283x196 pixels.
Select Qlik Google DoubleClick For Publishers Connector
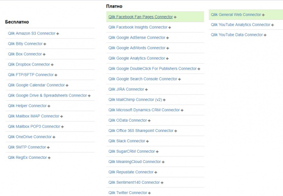point(152,69)
